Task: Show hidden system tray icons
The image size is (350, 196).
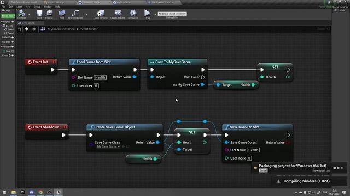Action: click(x=296, y=192)
